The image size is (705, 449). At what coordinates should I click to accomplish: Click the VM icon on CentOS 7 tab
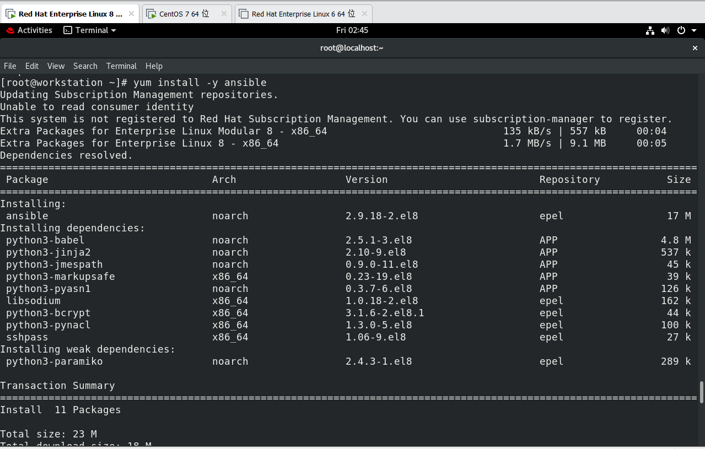(x=152, y=14)
